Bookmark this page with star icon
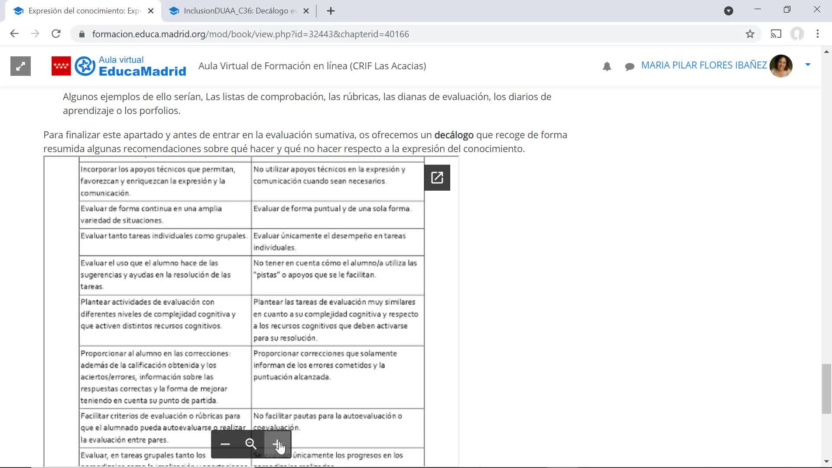 [x=750, y=34]
